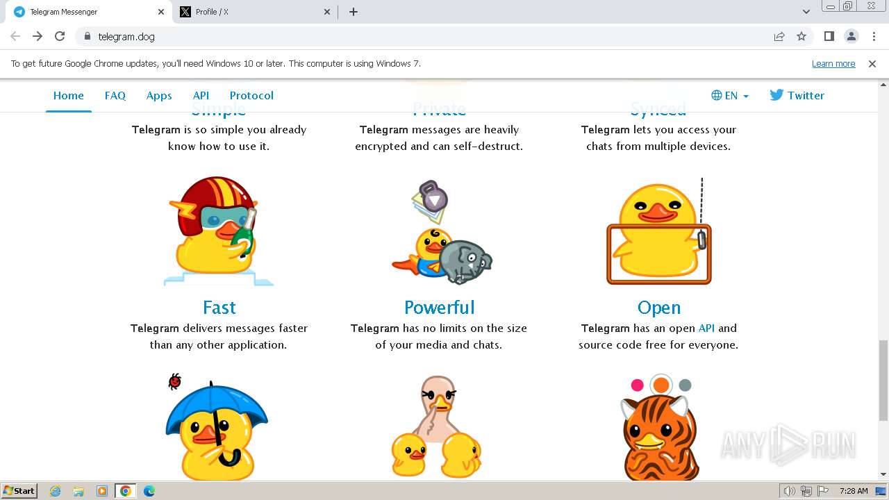889x500 pixels.
Task: Dismiss the Chrome update notification bar
Action: click(x=872, y=63)
